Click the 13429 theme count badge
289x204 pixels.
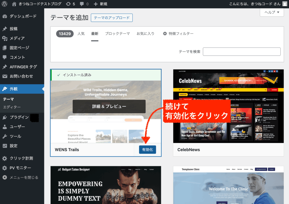[65, 34]
